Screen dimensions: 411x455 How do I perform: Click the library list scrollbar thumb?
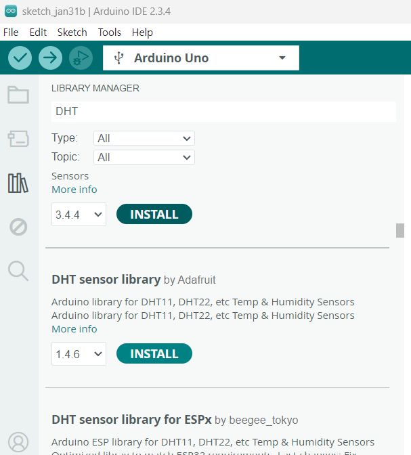click(400, 230)
